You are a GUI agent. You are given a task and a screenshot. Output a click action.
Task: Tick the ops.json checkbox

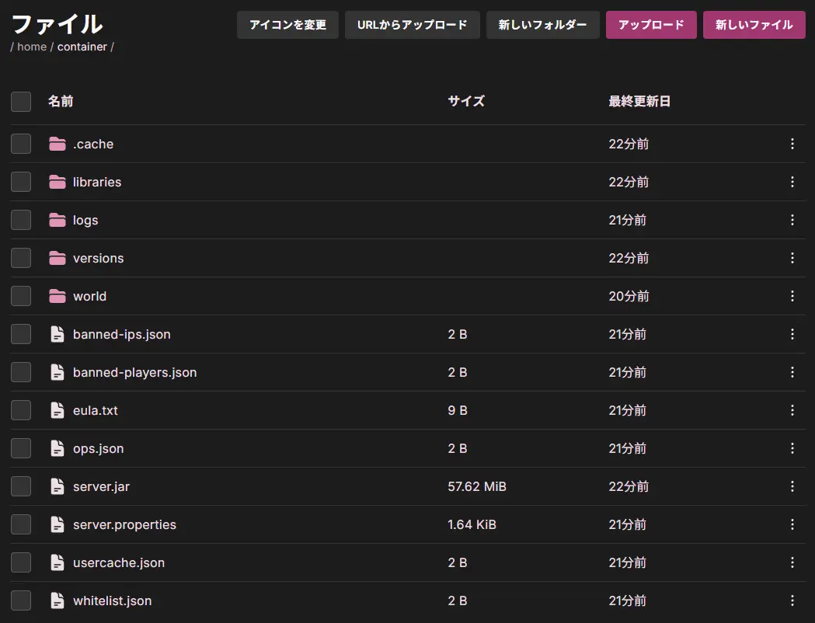[x=21, y=448]
